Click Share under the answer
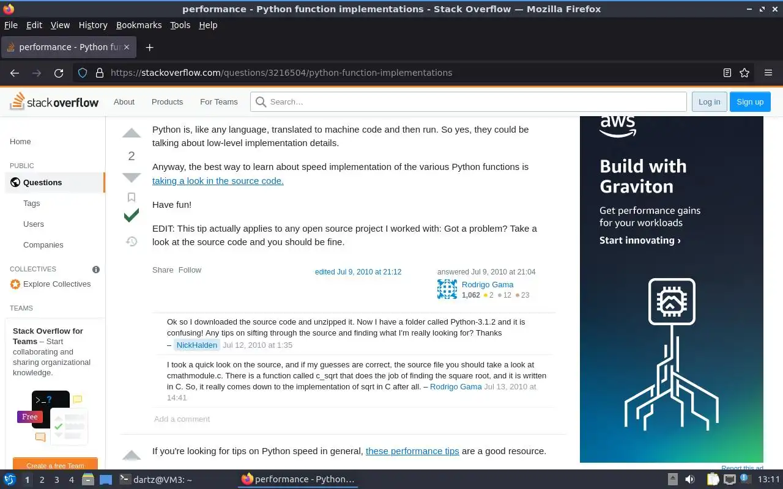783x489 pixels. [163, 270]
